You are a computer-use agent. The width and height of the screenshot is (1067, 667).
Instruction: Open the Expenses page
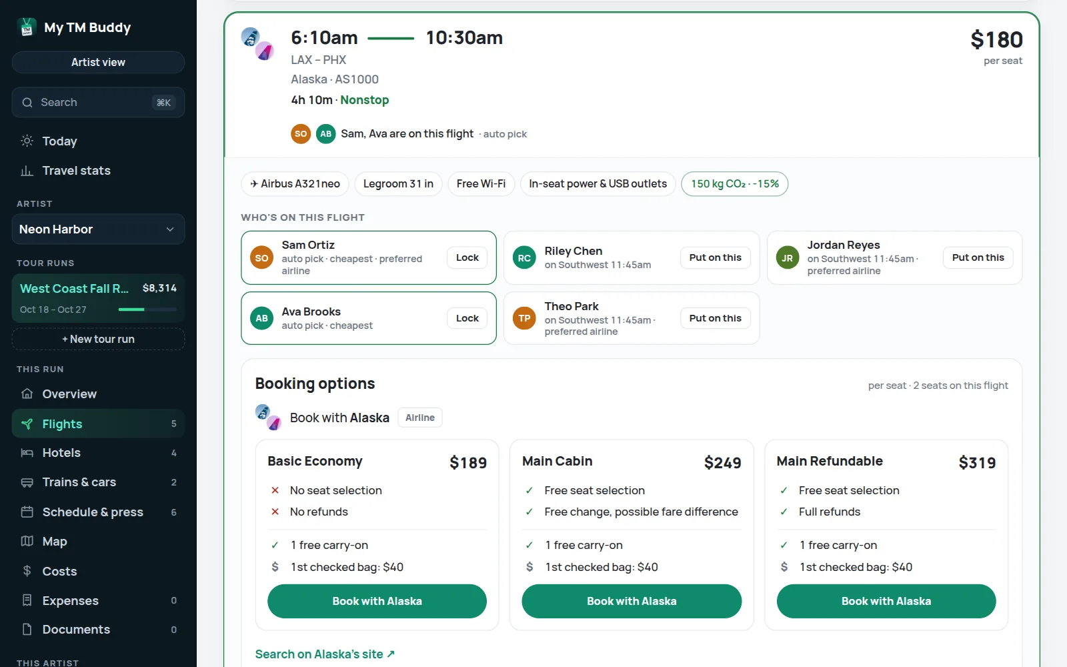point(98,600)
